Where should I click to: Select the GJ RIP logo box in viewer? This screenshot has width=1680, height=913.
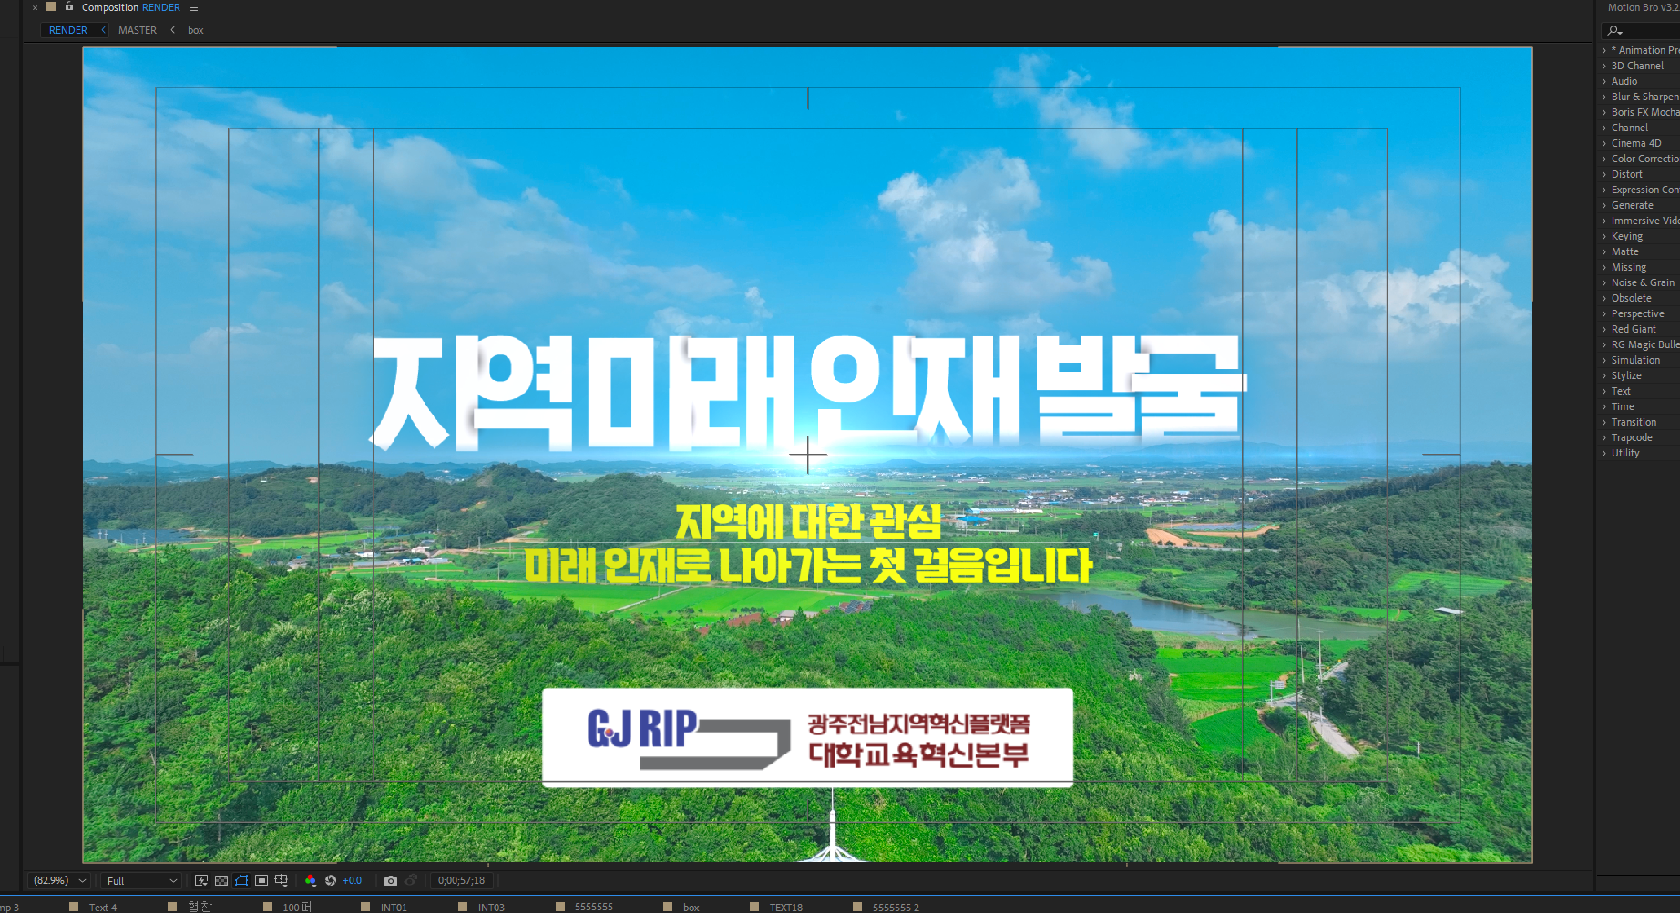pos(807,737)
